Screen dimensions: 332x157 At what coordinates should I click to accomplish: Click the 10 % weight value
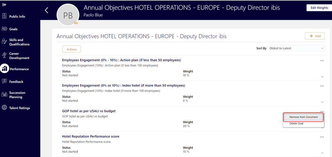click(x=186, y=75)
